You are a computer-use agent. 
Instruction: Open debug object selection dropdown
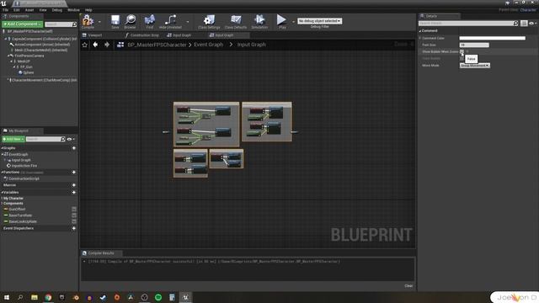[319, 21]
